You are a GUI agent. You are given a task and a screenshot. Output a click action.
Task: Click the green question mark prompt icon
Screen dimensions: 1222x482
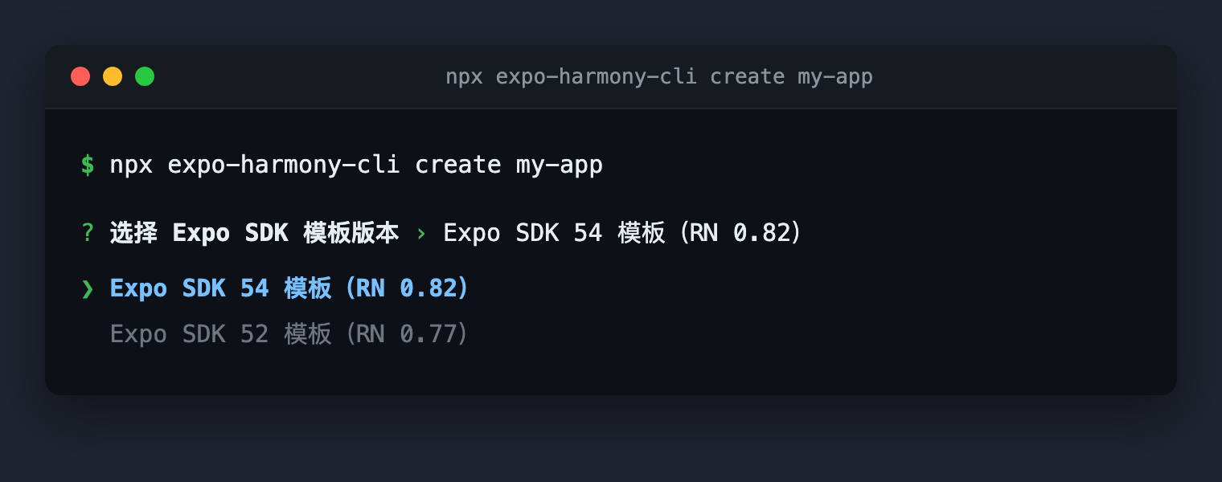coord(88,233)
